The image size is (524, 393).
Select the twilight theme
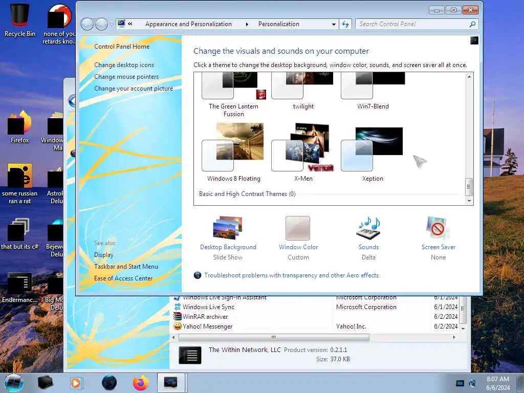pyautogui.click(x=303, y=92)
